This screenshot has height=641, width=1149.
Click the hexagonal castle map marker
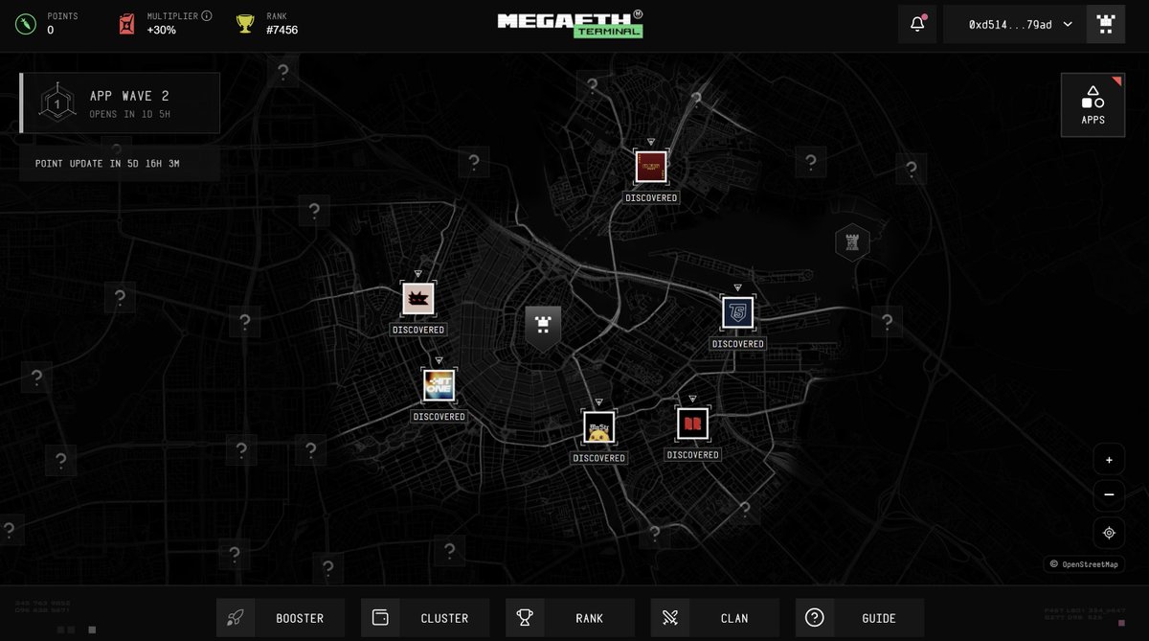tap(852, 242)
